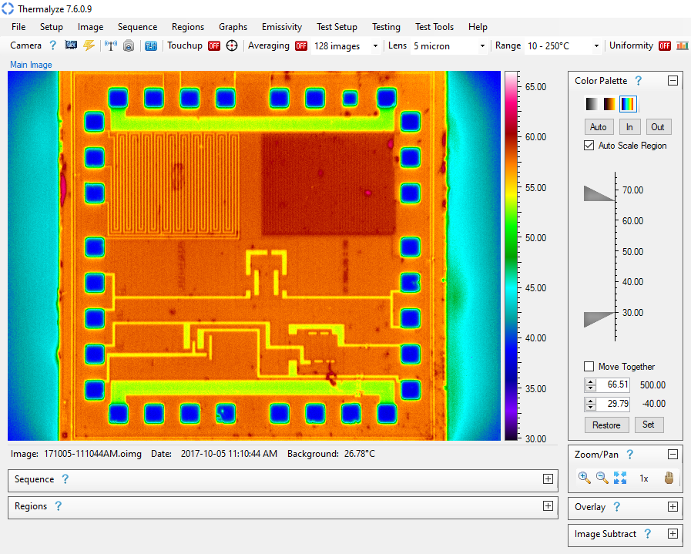Open the Lens 5 micron dropdown
This screenshot has width=691, height=554.
coord(449,46)
